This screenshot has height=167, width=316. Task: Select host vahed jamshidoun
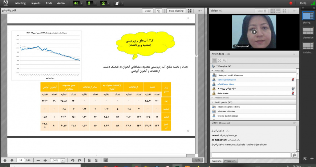253,80
